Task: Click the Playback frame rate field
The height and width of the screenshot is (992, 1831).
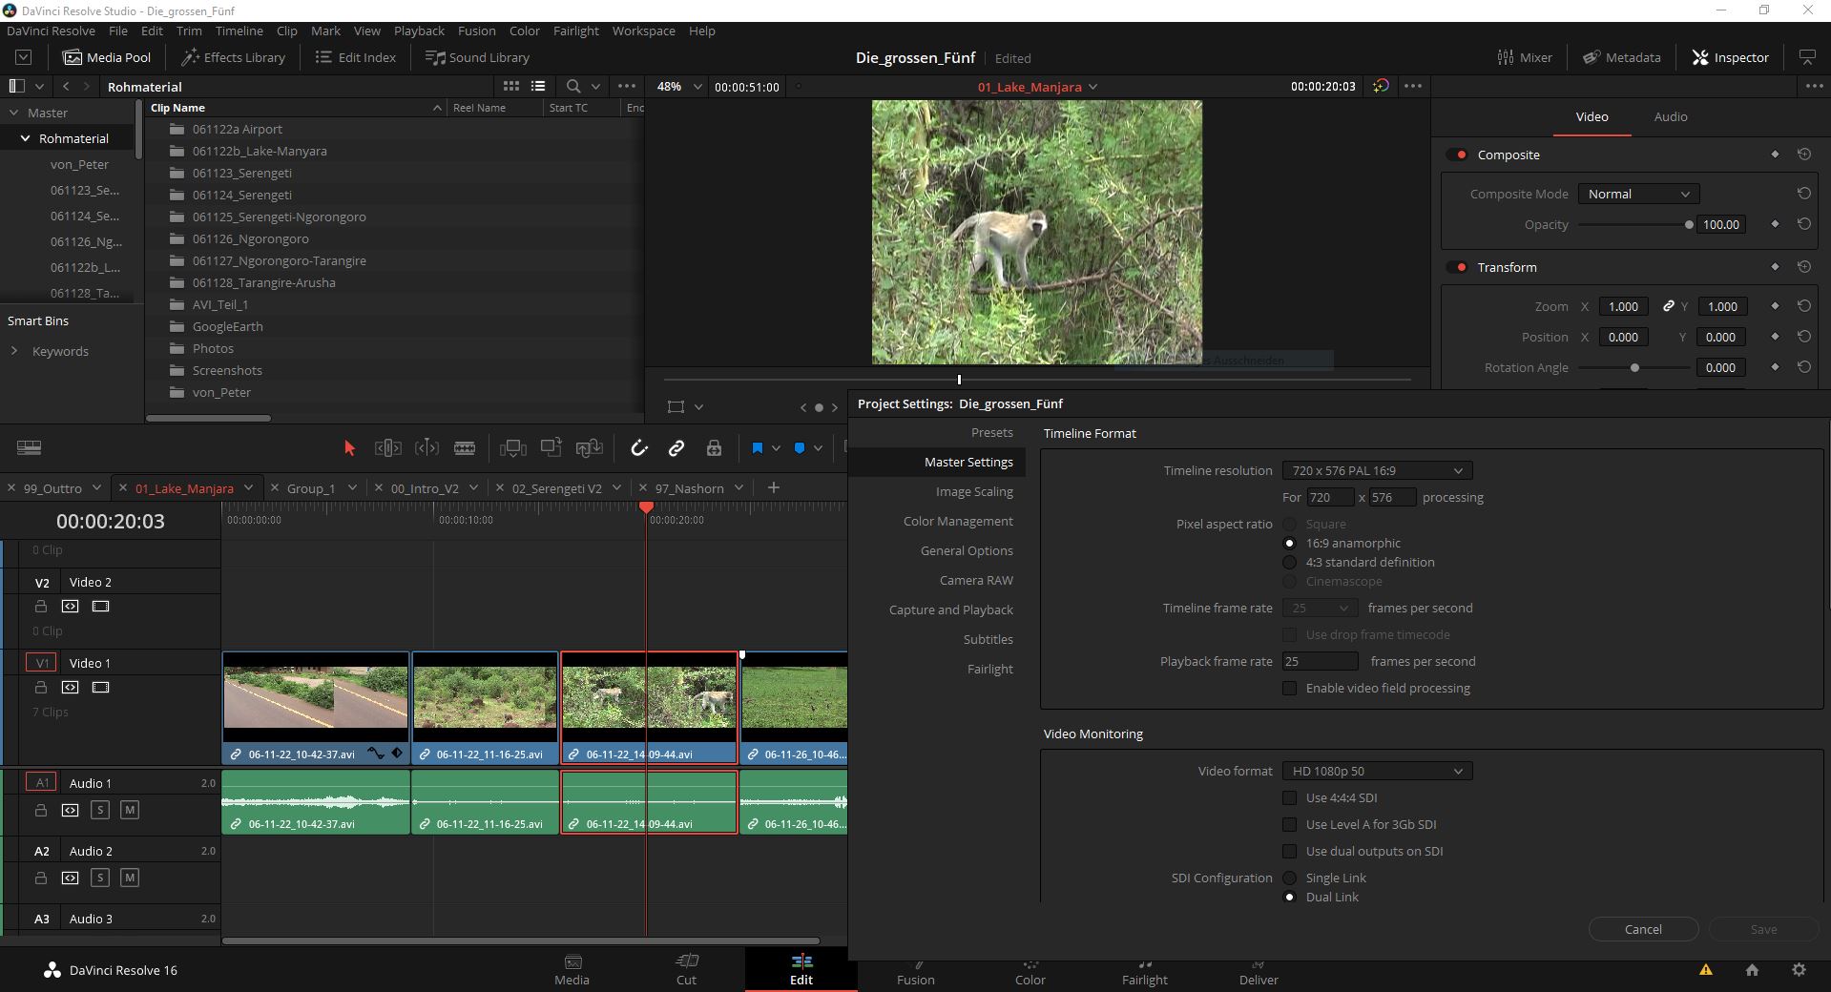Action: tap(1320, 661)
